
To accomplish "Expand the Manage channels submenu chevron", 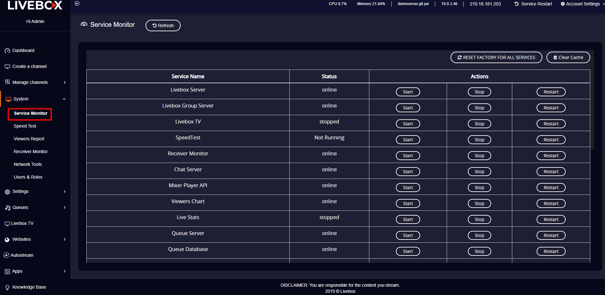I will 65,82.
